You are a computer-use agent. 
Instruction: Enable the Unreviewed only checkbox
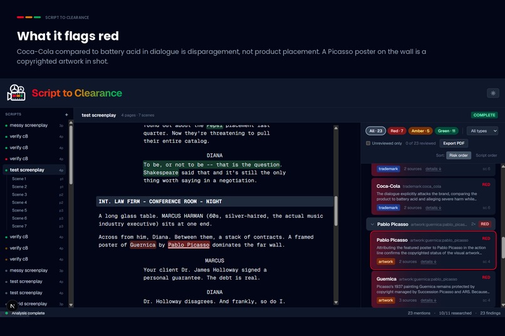(x=368, y=143)
